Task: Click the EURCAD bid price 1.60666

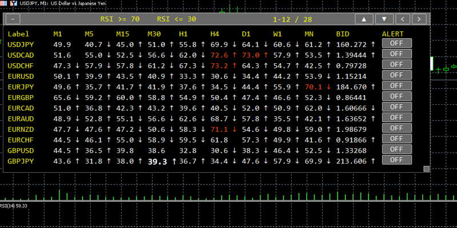Action: [351, 108]
